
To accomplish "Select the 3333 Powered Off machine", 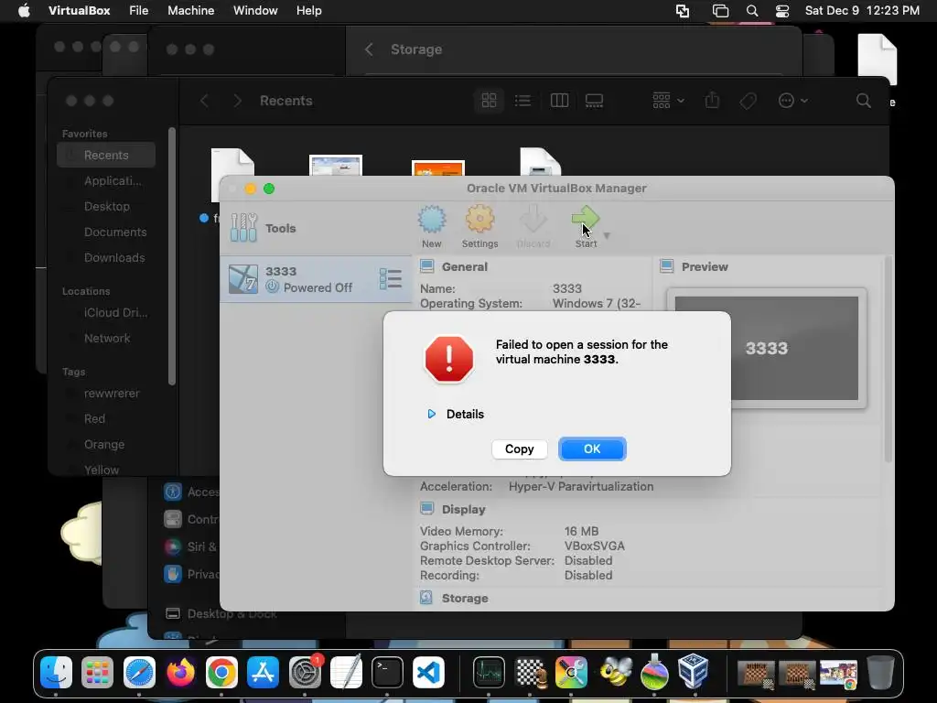I will point(316,279).
